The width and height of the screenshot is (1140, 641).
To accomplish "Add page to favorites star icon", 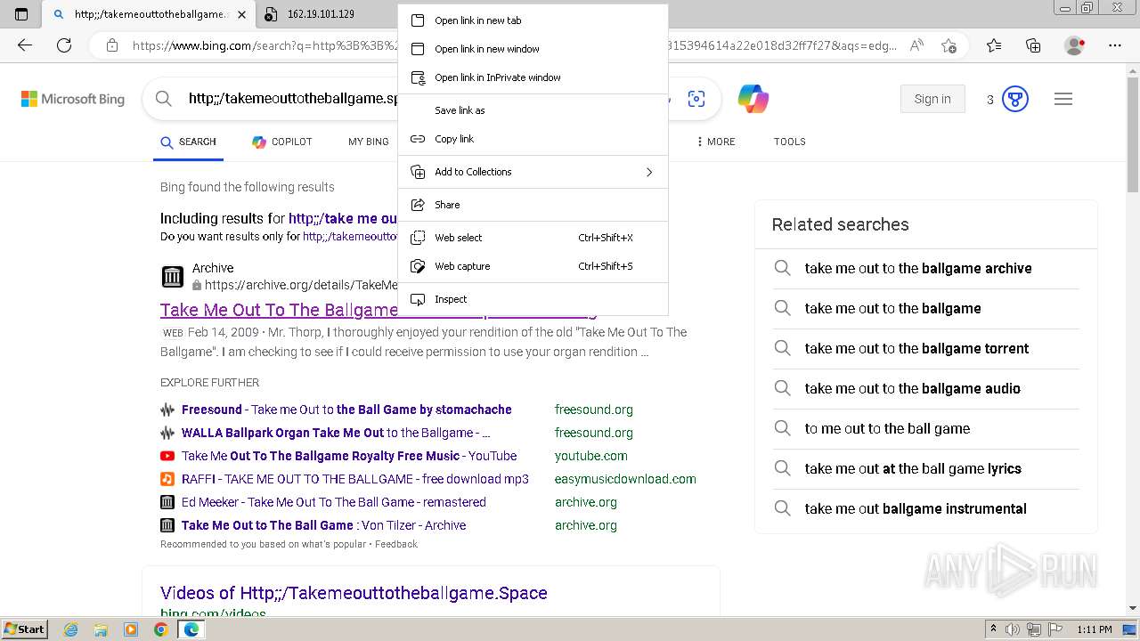I will (949, 45).
